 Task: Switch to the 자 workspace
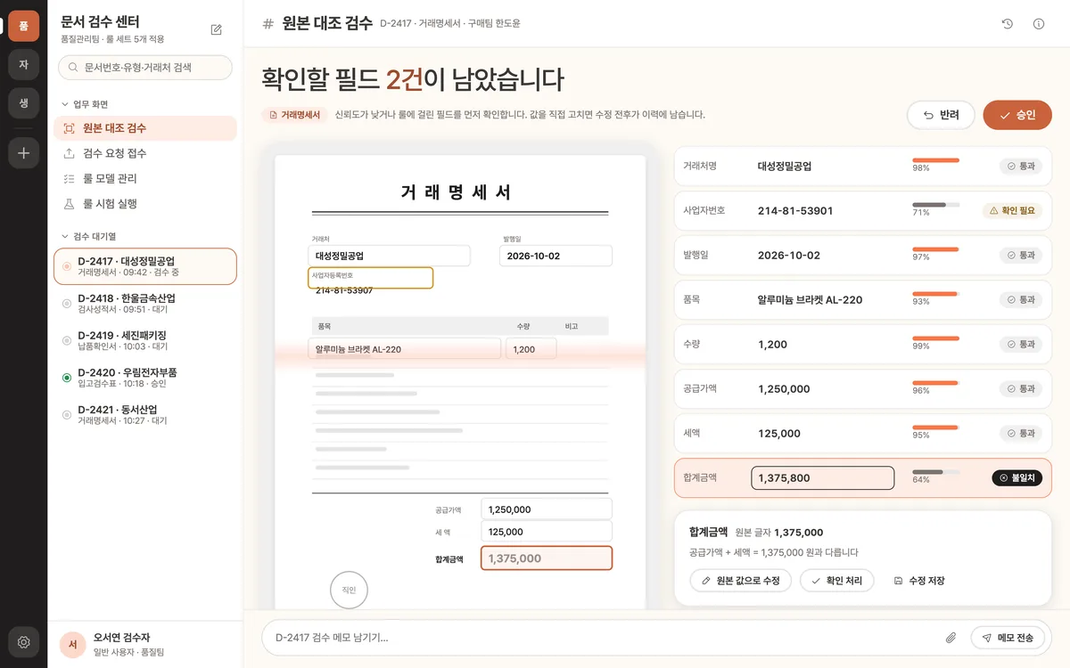point(24,64)
